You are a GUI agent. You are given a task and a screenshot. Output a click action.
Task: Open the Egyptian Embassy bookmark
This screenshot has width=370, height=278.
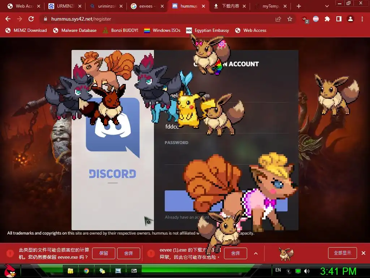[208, 30]
